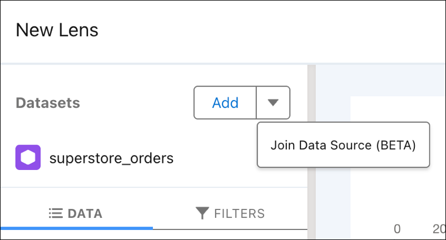The height and width of the screenshot is (240, 446).
Task: Click the list icon on DATA tab
Action: tap(56, 213)
